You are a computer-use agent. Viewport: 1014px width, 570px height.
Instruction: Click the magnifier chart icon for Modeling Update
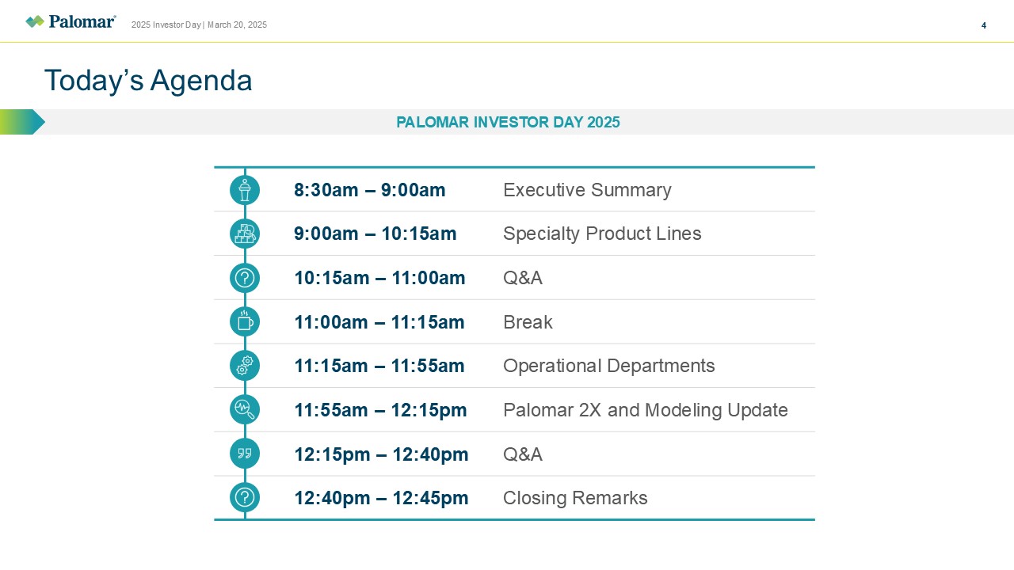click(245, 410)
